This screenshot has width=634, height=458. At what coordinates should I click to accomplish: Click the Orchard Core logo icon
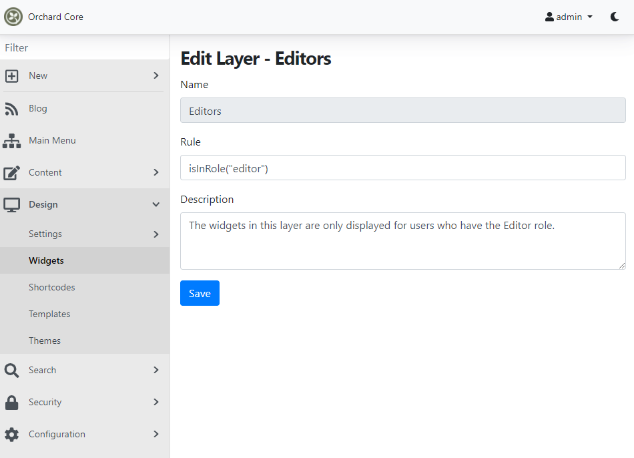pos(13,17)
